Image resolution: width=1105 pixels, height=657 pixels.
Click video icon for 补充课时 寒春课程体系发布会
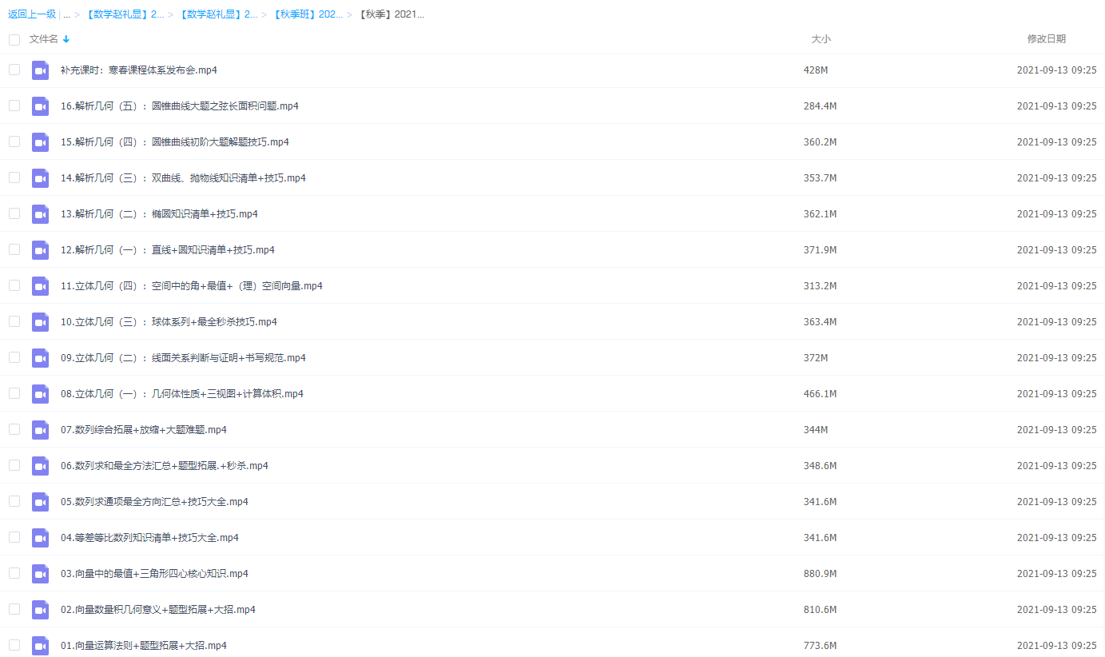point(40,70)
